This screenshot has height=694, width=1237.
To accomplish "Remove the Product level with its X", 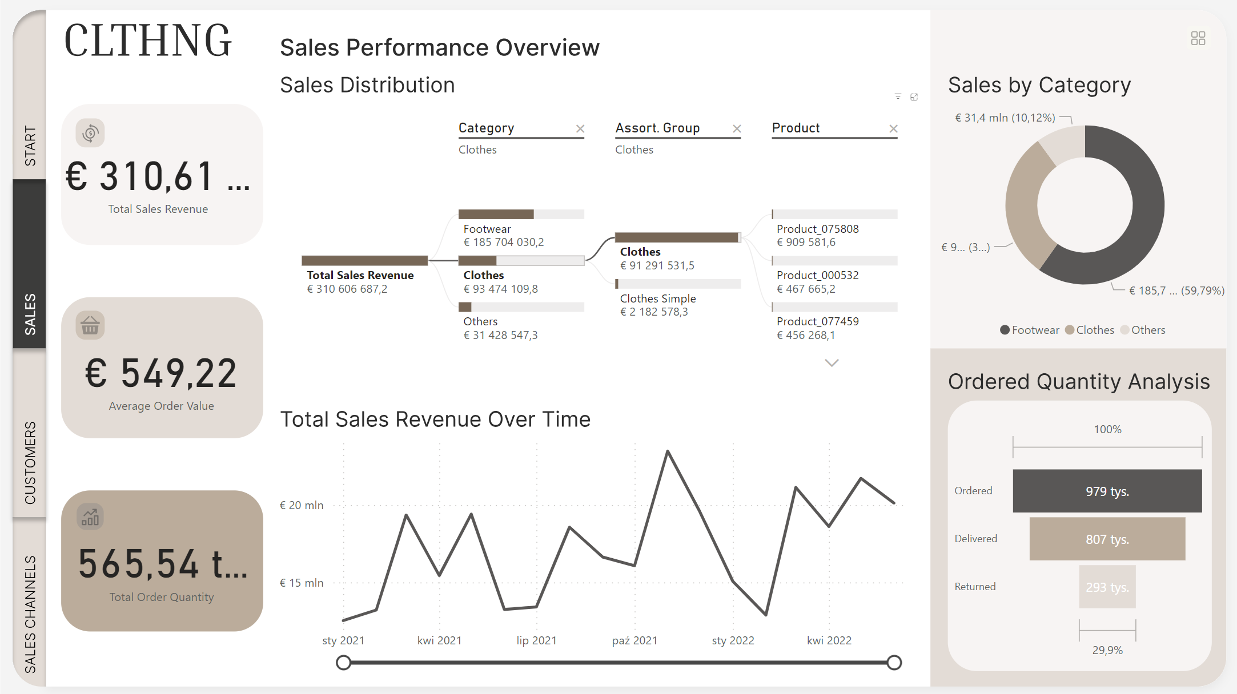I will [893, 128].
